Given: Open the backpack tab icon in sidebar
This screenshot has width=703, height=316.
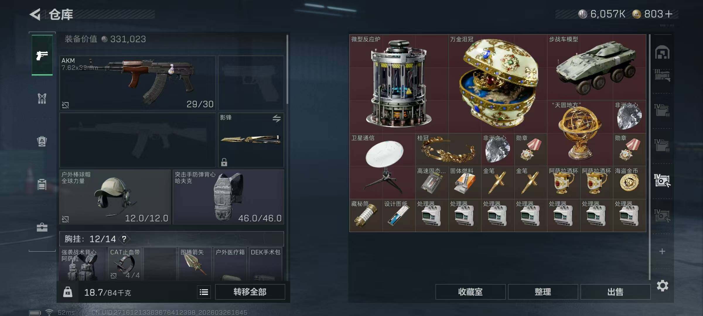Looking at the screenshot, I should click(42, 141).
